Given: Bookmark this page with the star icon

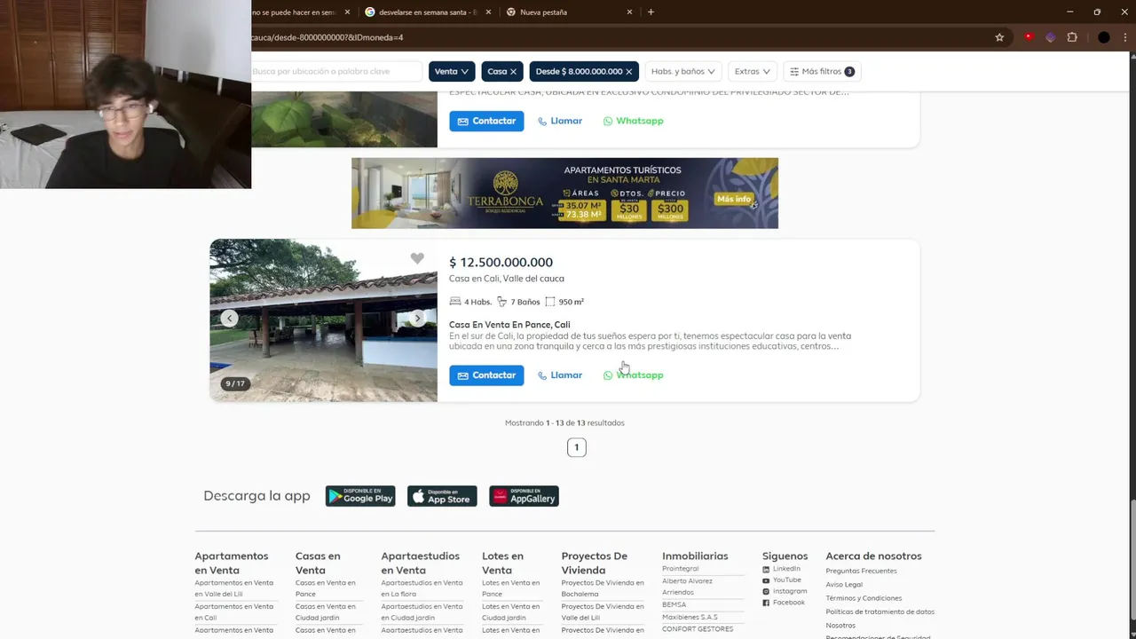Looking at the screenshot, I should click(999, 37).
